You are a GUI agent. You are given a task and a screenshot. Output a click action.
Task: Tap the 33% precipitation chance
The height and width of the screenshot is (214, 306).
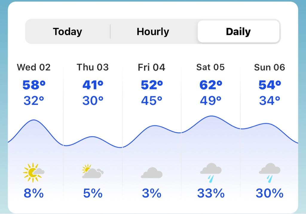pos(211,193)
